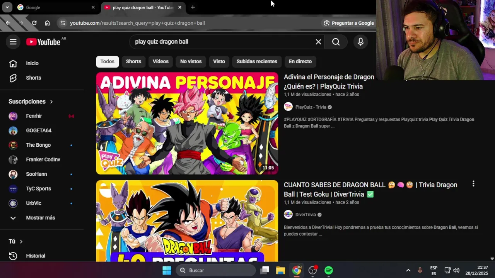Select the Subidas recientes filter chip

coord(257,61)
